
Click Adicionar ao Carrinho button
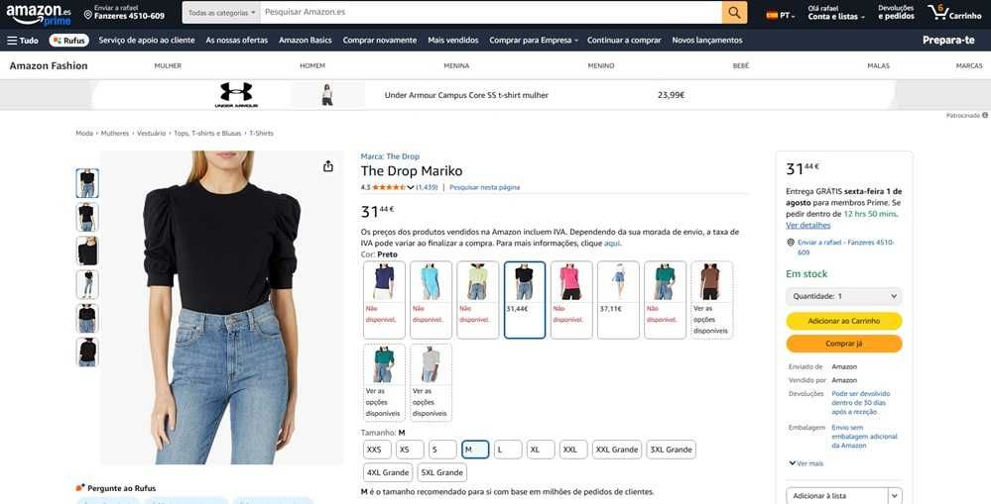tap(844, 321)
